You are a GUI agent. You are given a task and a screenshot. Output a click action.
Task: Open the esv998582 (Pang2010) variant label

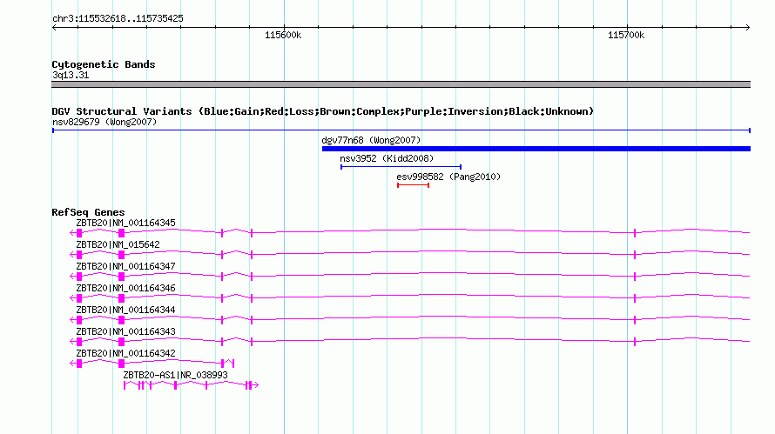pos(448,177)
